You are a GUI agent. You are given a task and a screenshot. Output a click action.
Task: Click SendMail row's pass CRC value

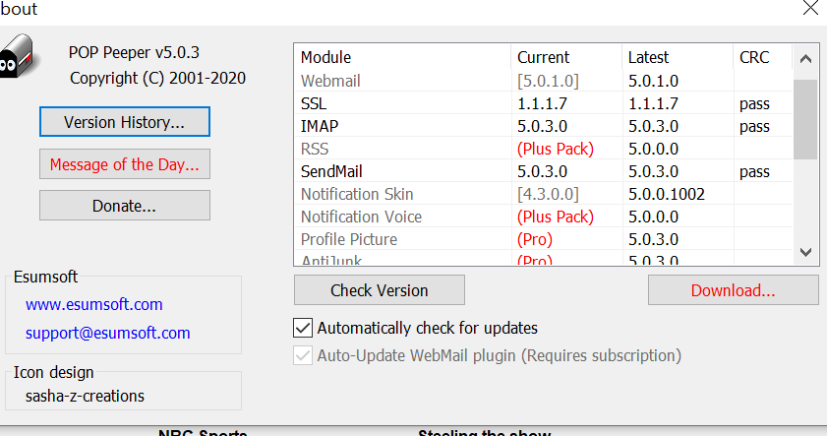(755, 172)
